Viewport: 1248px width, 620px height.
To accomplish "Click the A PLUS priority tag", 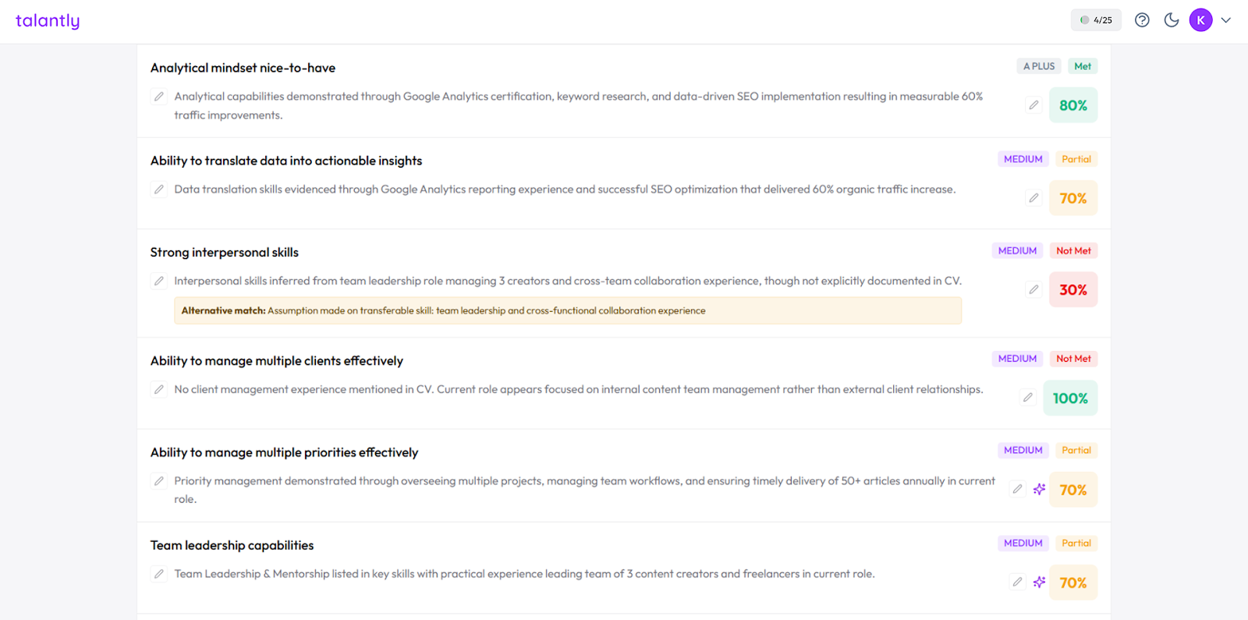I will pos(1039,66).
